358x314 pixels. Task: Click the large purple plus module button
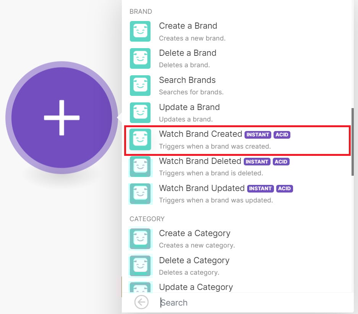(x=62, y=118)
